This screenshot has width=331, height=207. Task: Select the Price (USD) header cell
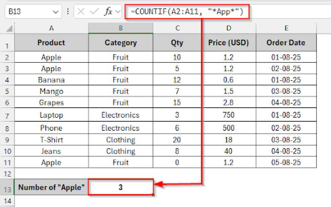(x=228, y=42)
